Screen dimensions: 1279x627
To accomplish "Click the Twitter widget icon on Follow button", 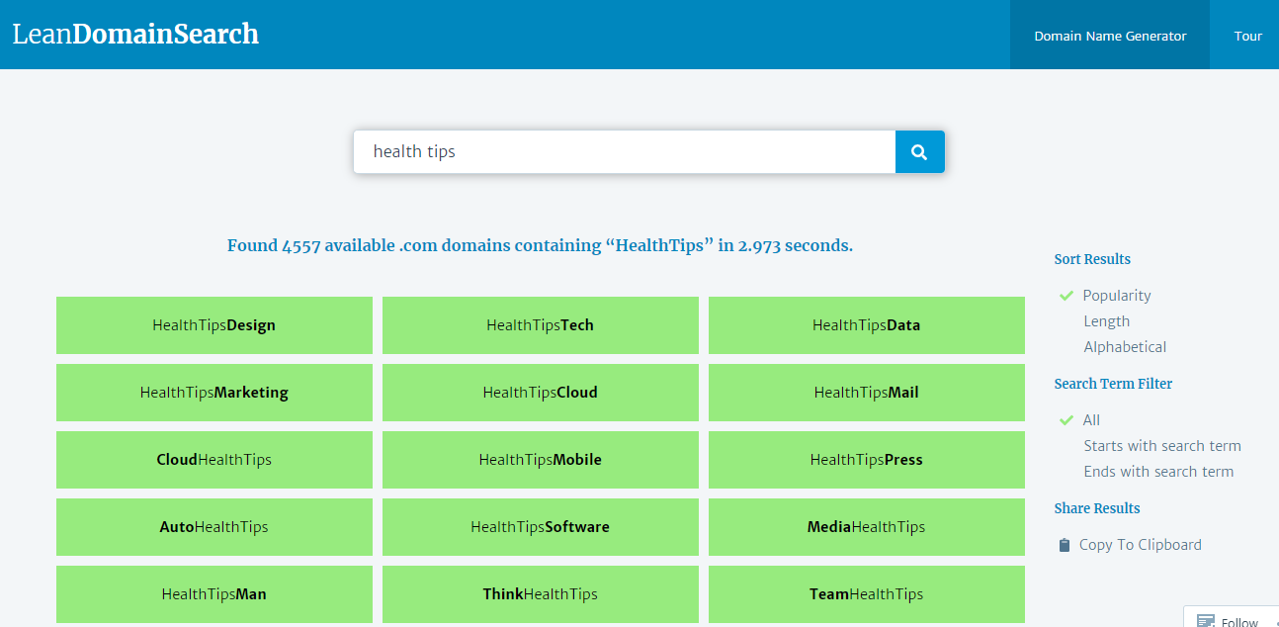I will click(1208, 620).
